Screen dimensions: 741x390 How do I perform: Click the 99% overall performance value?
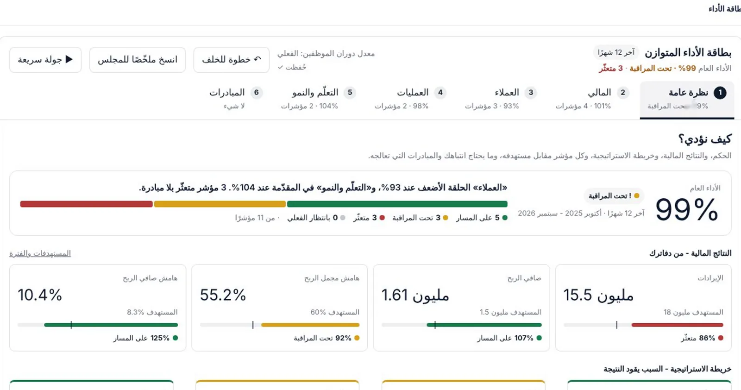pos(687,209)
